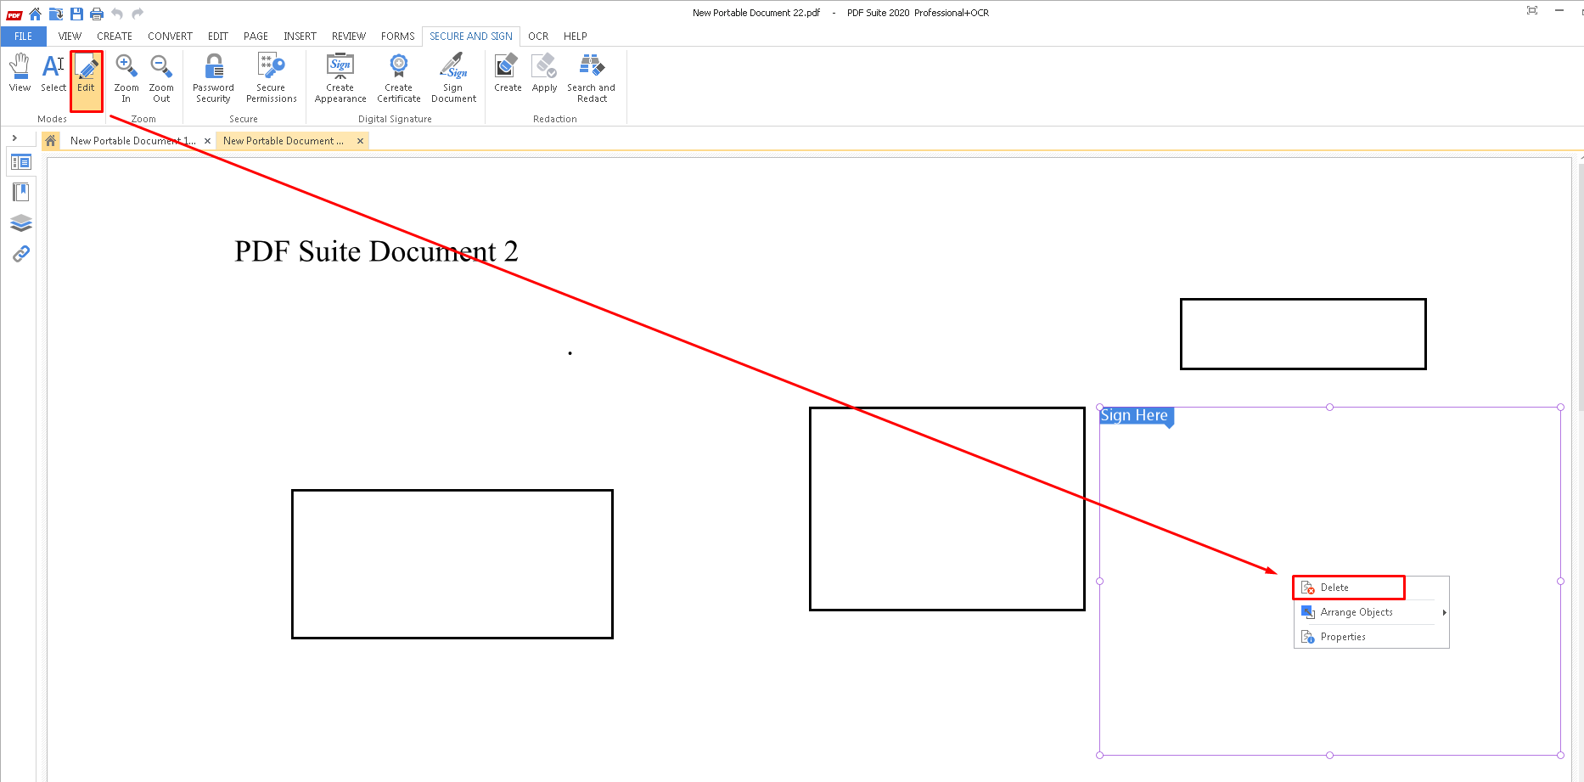
Task: Switch to the EDIT ribbon tab
Action: tap(218, 37)
